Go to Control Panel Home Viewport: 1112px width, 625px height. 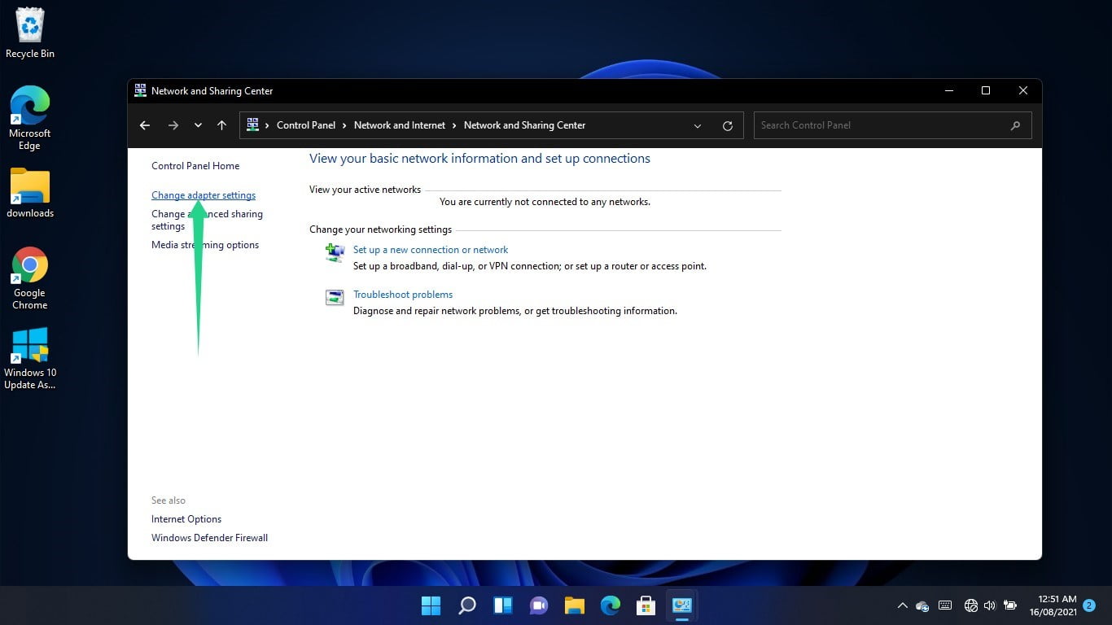coord(195,165)
